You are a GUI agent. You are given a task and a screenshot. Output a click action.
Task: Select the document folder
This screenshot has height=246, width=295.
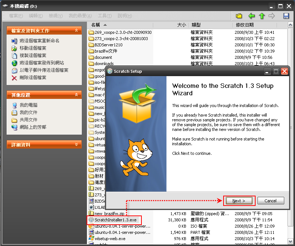tap(103, 57)
